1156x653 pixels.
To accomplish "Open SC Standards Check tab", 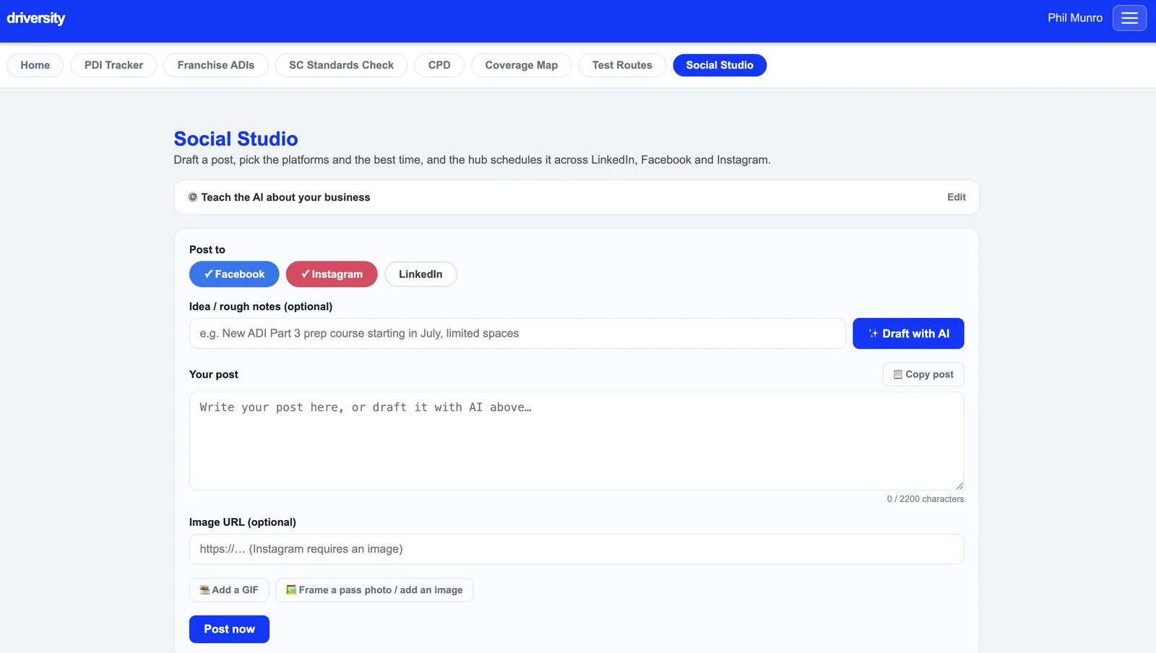I will pyautogui.click(x=341, y=65).
